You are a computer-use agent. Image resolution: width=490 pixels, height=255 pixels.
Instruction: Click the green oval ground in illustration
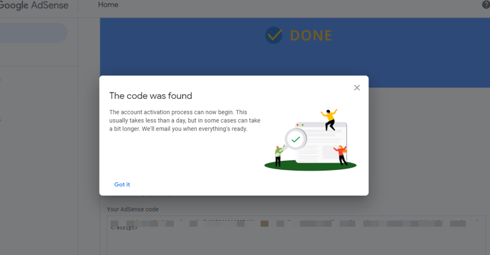point(310,166)
